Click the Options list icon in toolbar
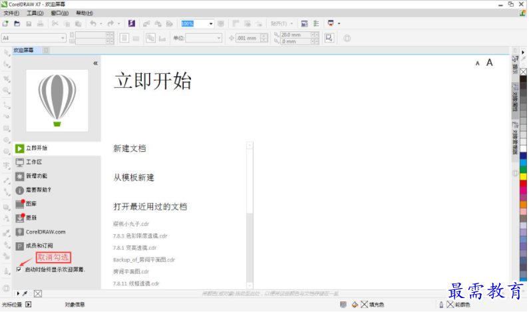This screenshot has width=529, height=312. (x=316, y=23)
